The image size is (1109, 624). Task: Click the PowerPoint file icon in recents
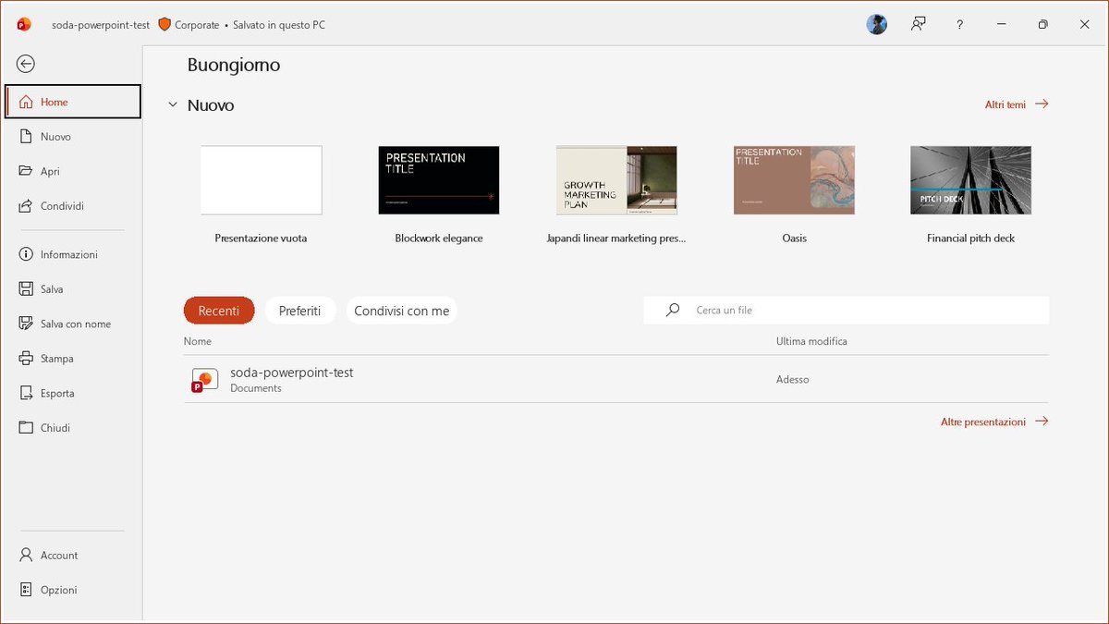point(204,381)
